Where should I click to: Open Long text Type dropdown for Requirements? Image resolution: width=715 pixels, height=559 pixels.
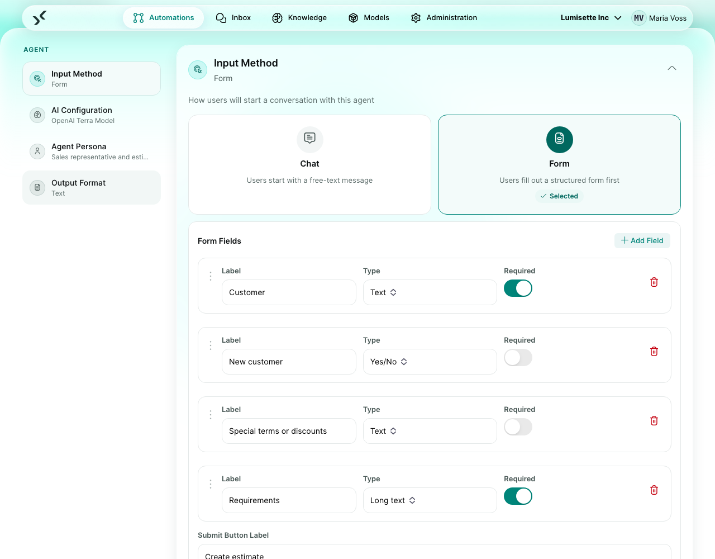point(430,500)
